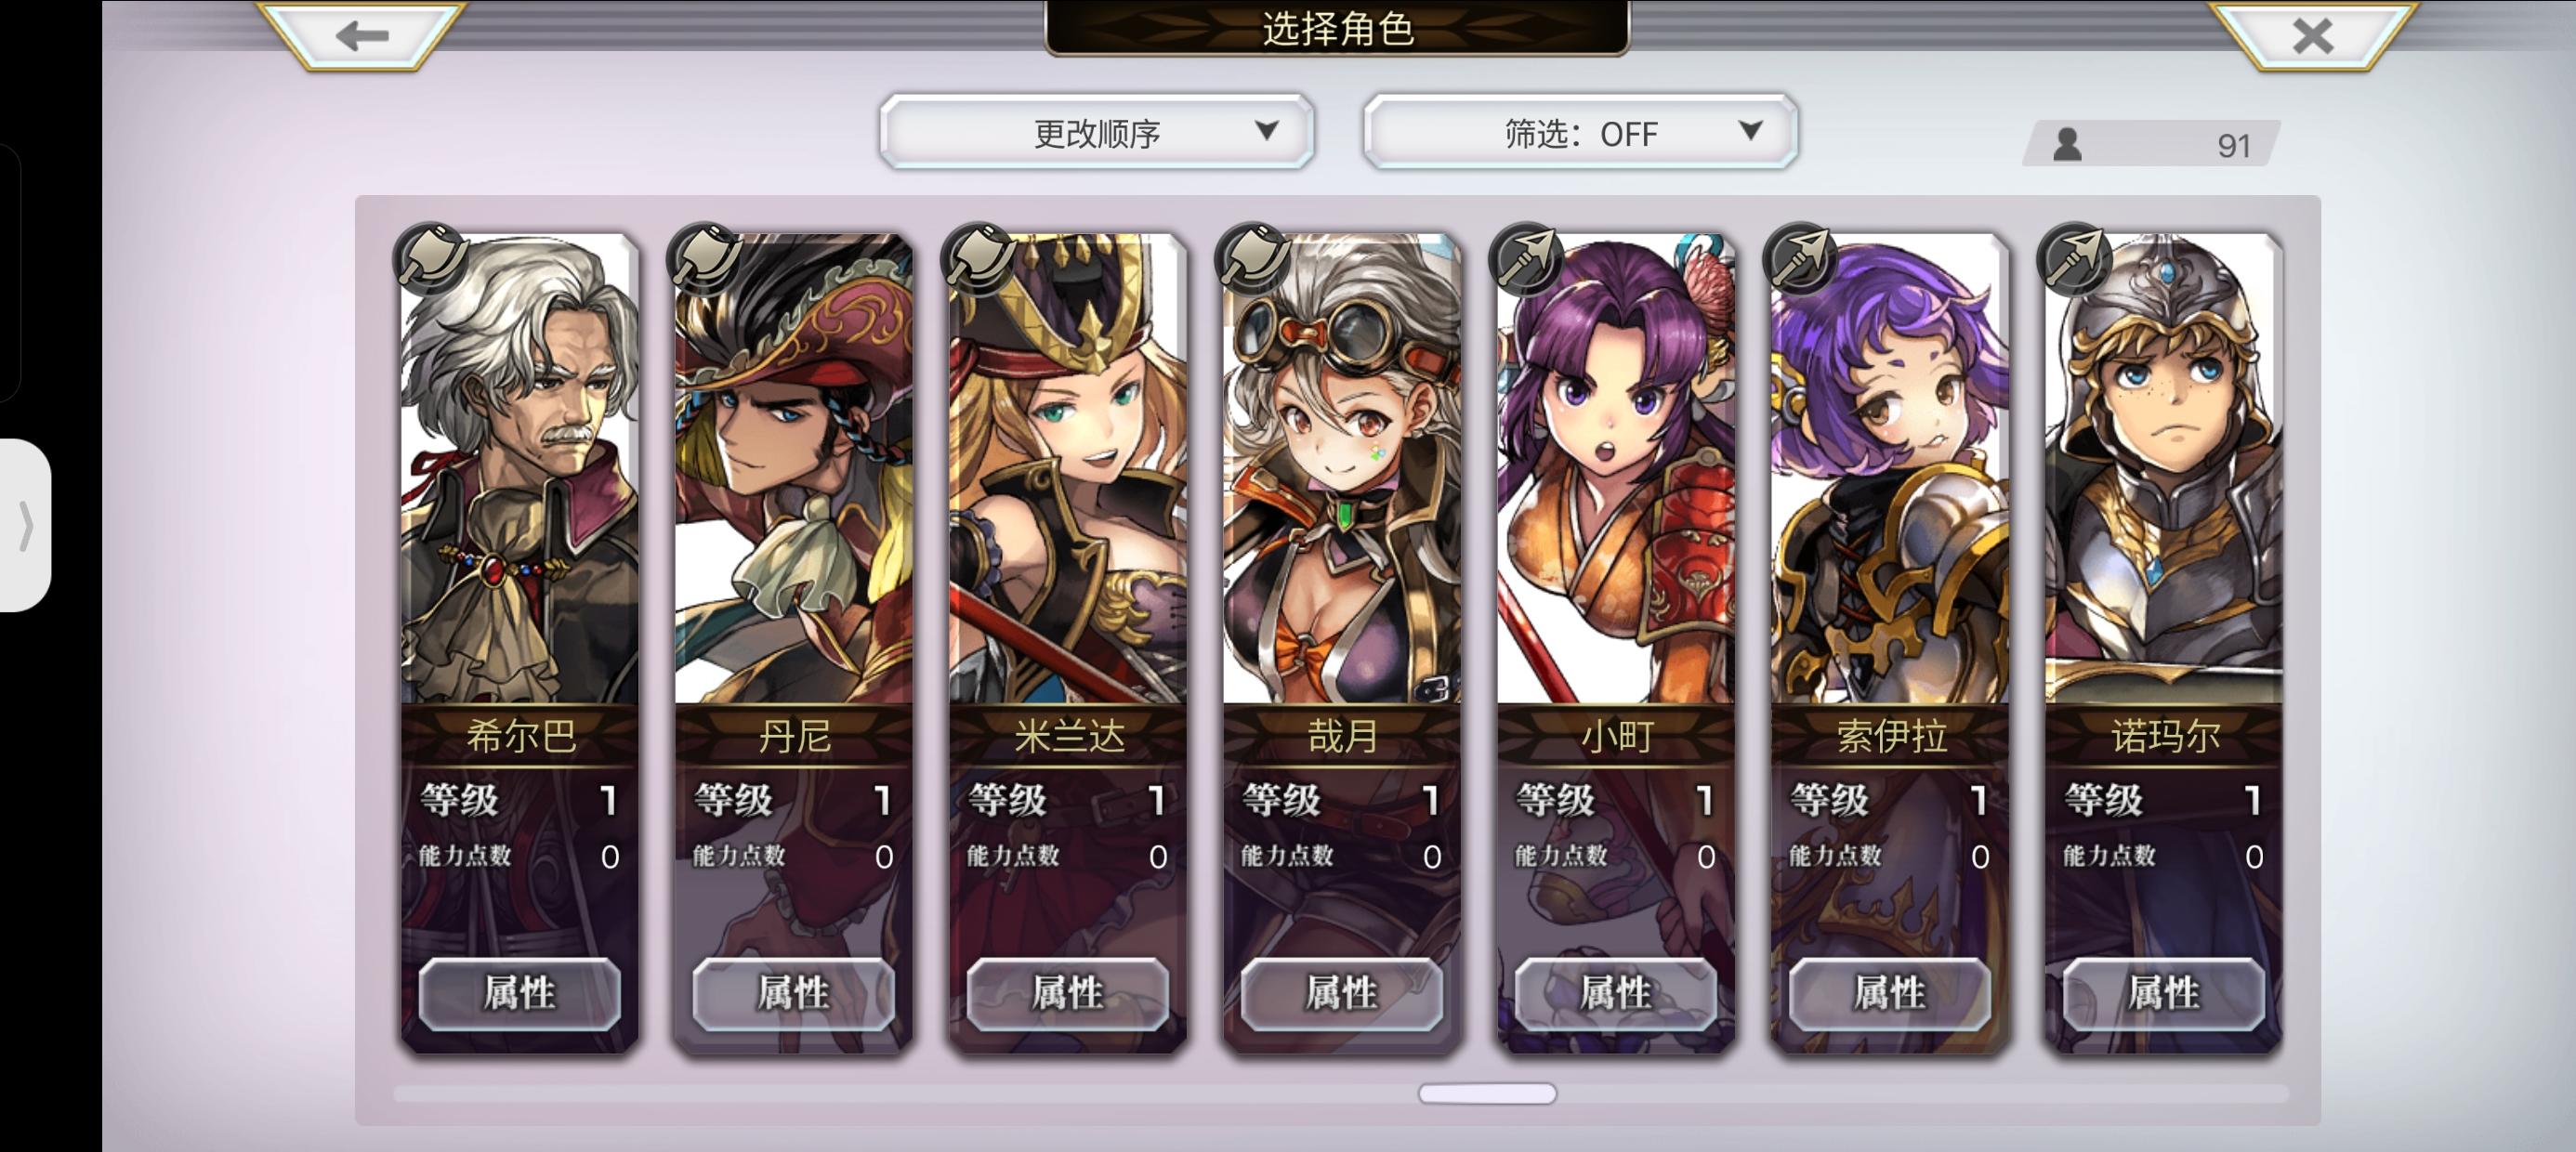This screenshot has width=2576, height=1152.
Task: Click the spear weapon icon on 索伊拉
Action: click(1801, 258)
